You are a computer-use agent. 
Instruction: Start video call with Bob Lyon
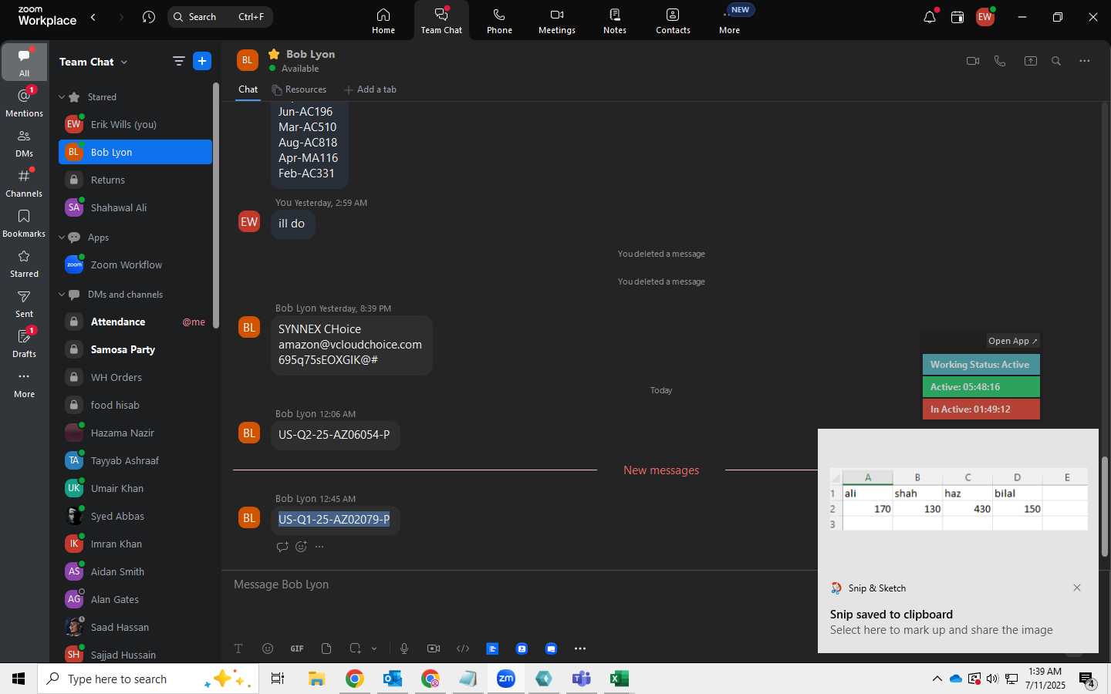pos(973,61)
